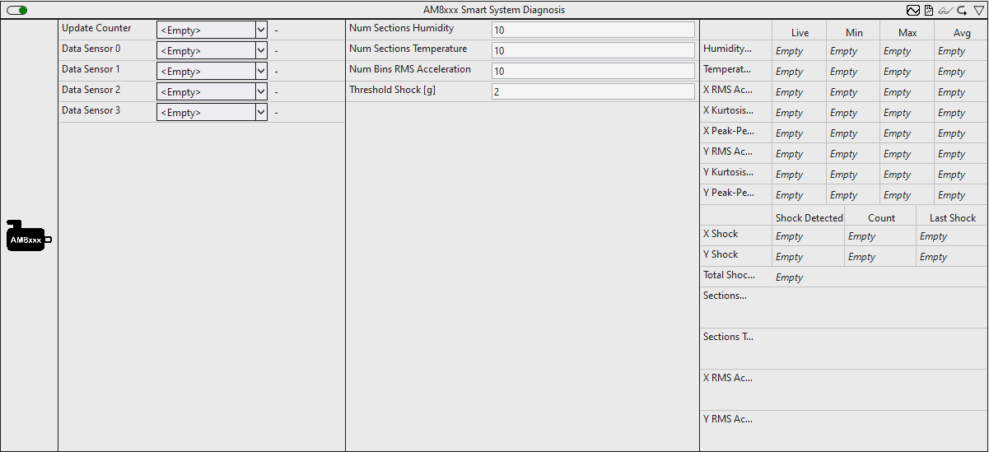Click the Threshold Shock [g] field
The width and height of the screenshot is (989, 452).
point(593,91)
